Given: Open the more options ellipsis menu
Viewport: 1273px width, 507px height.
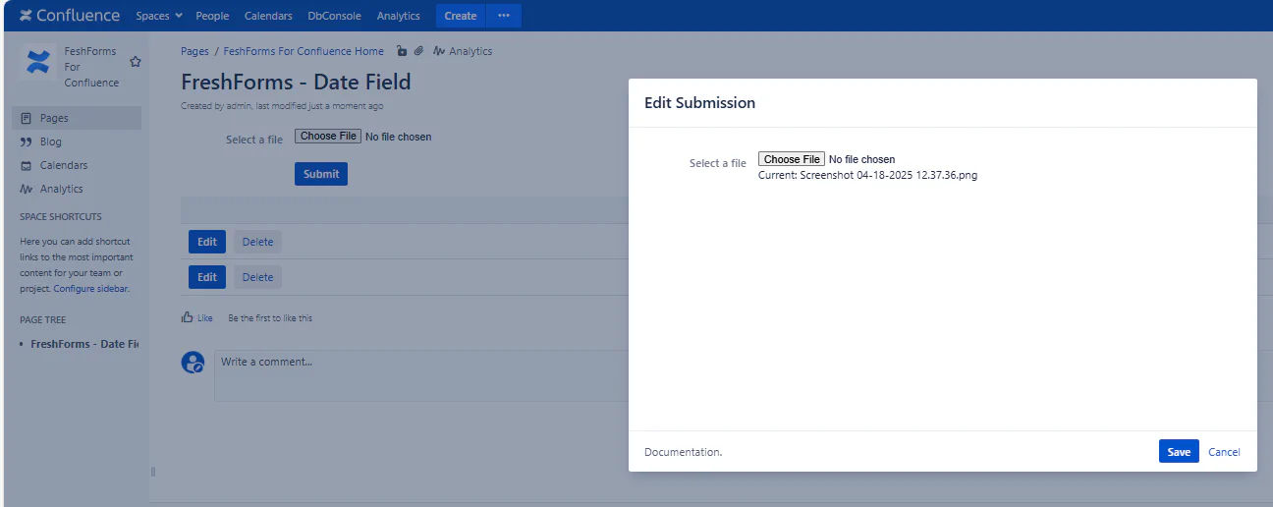Looking at the screenshot, I should click(504, 16).
